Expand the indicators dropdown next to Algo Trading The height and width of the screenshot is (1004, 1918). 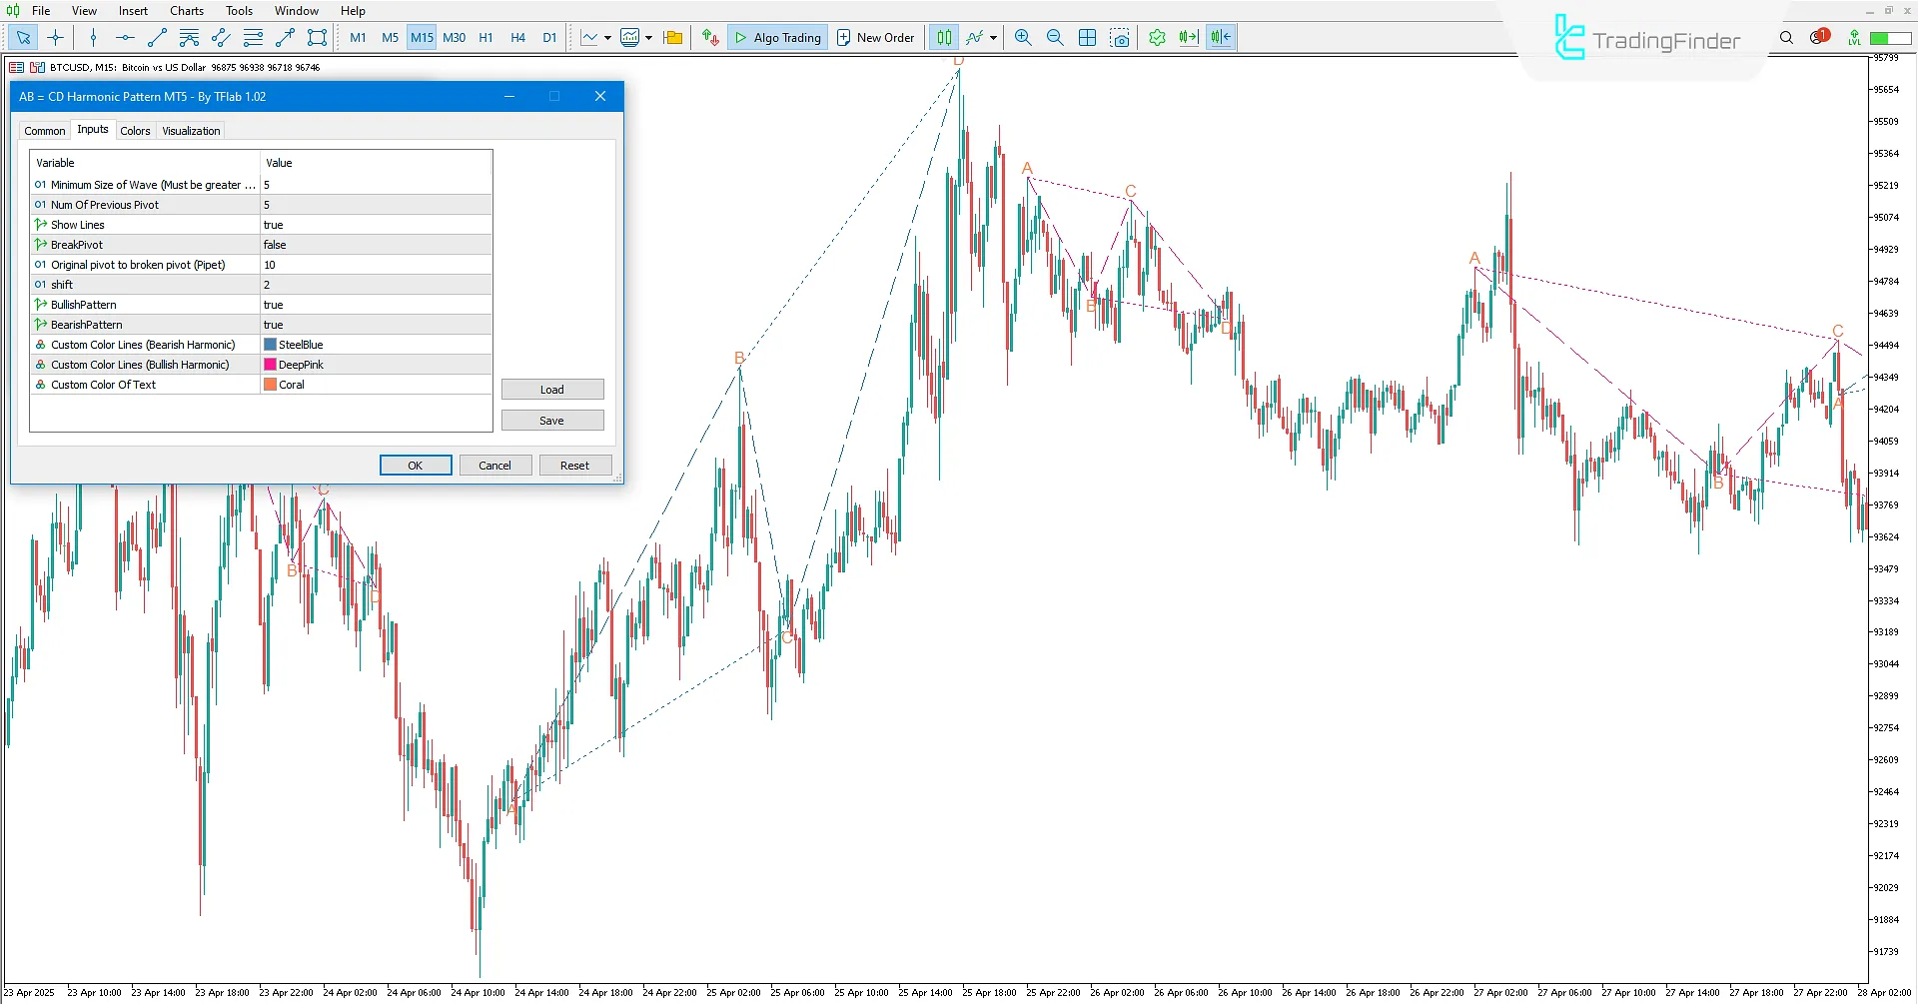click(994, 38)
